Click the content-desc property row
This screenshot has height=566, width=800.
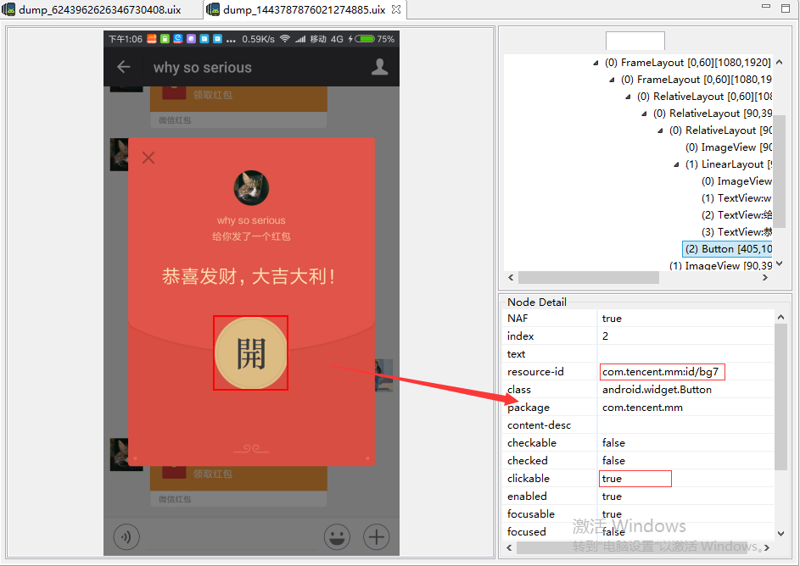point(638,425)
